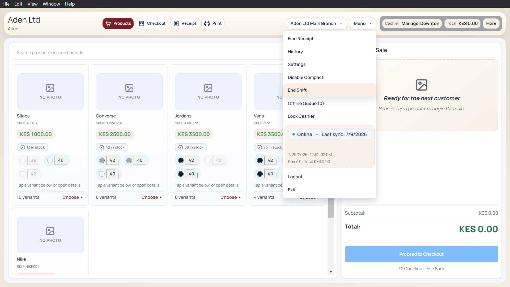Select Vans black size 42 variant
The height and width of the screenshot is (287, 510).
tap(267, 160)
